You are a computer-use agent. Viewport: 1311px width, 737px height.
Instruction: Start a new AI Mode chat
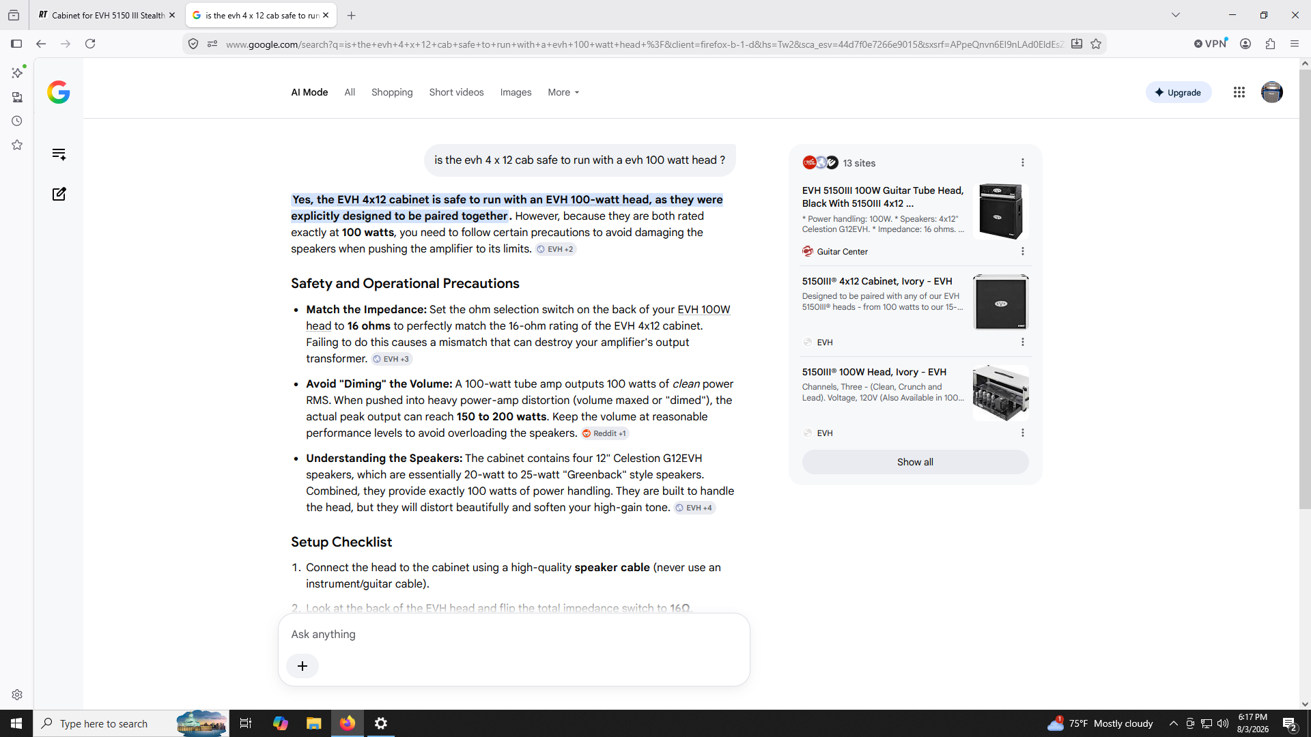coord(59,194)
